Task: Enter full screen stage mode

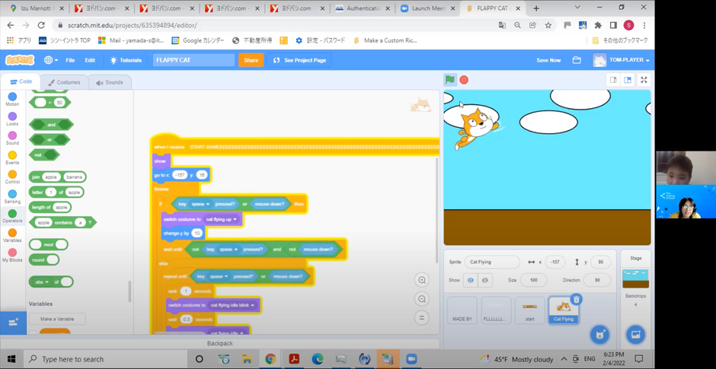Action: coord(644,80)
